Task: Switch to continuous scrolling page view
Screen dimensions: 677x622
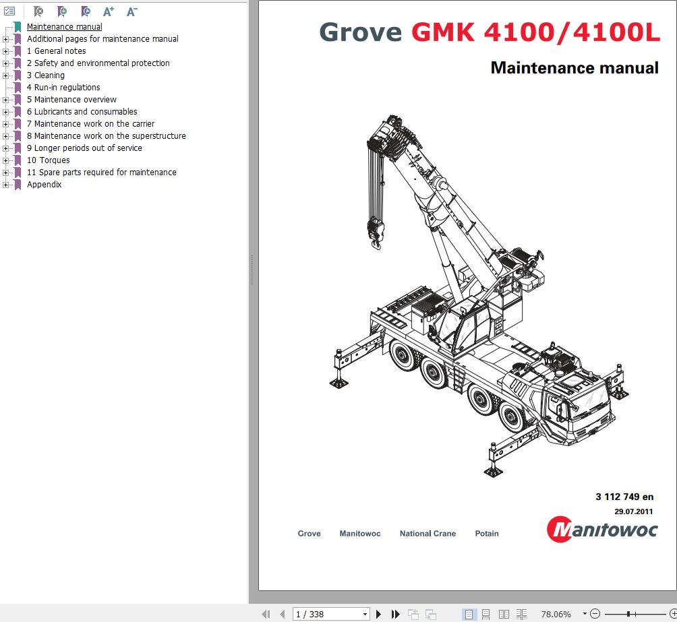Action: tap(485, 614)
